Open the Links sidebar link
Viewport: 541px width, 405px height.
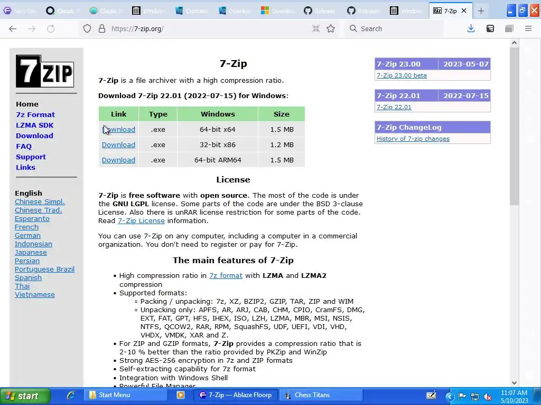pyautogui.click(x=25, y=167)
